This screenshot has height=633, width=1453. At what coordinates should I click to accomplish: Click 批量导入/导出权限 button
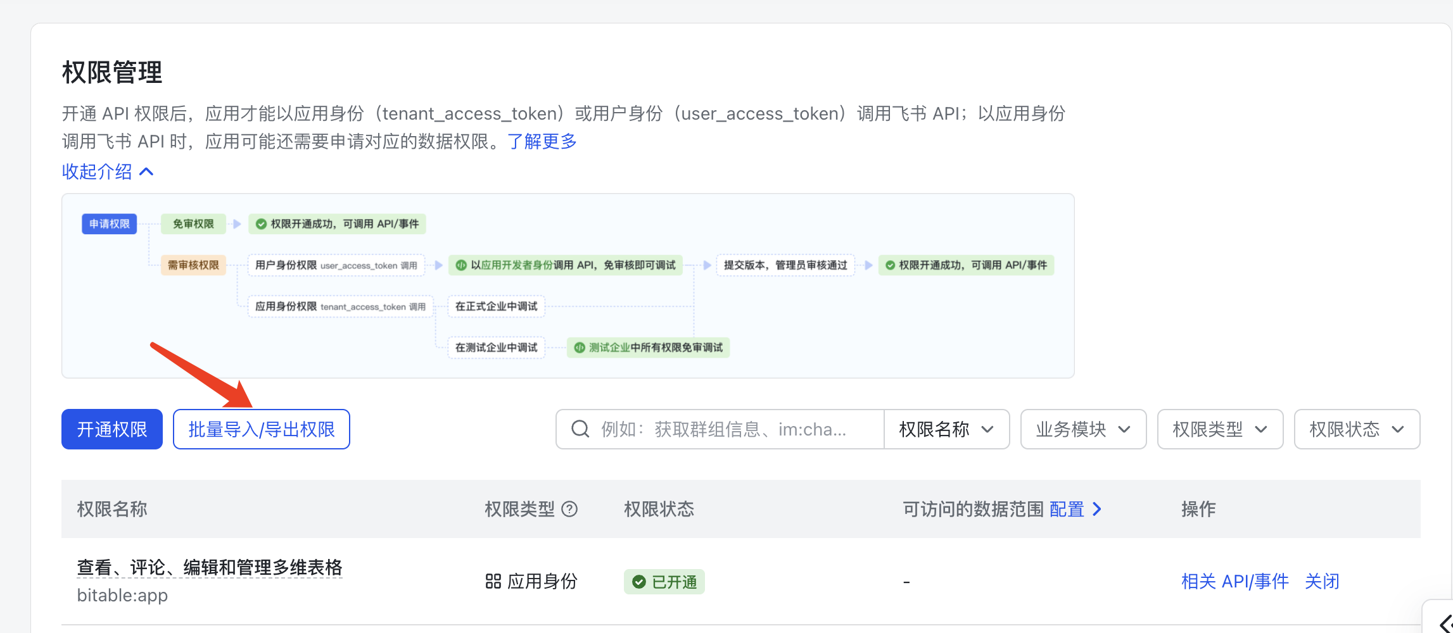[x=261, y=429]
